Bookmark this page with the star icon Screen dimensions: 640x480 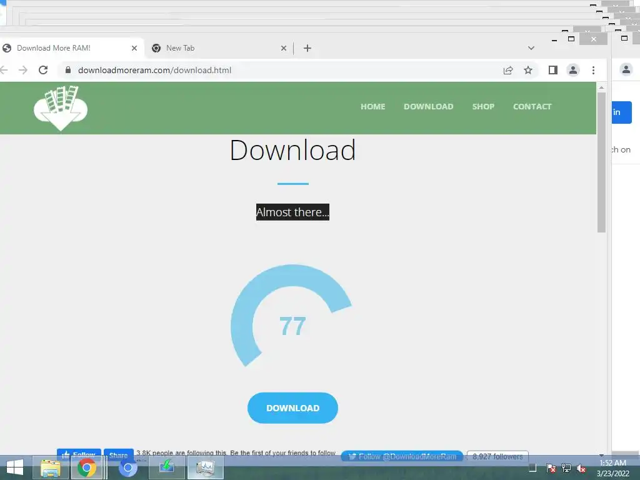pyautogui.click(x=528, y=70)
